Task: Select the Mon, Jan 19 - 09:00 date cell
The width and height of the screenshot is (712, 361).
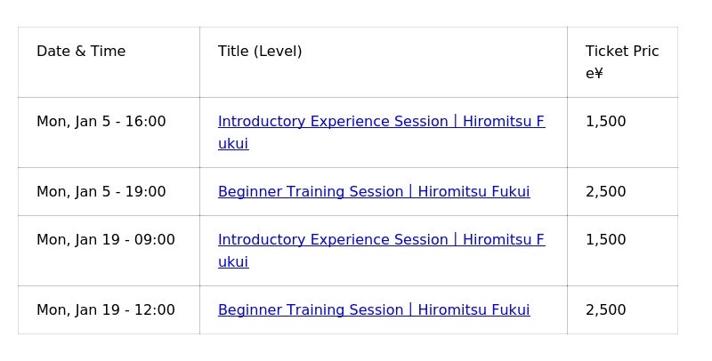Action: [106, 240]
